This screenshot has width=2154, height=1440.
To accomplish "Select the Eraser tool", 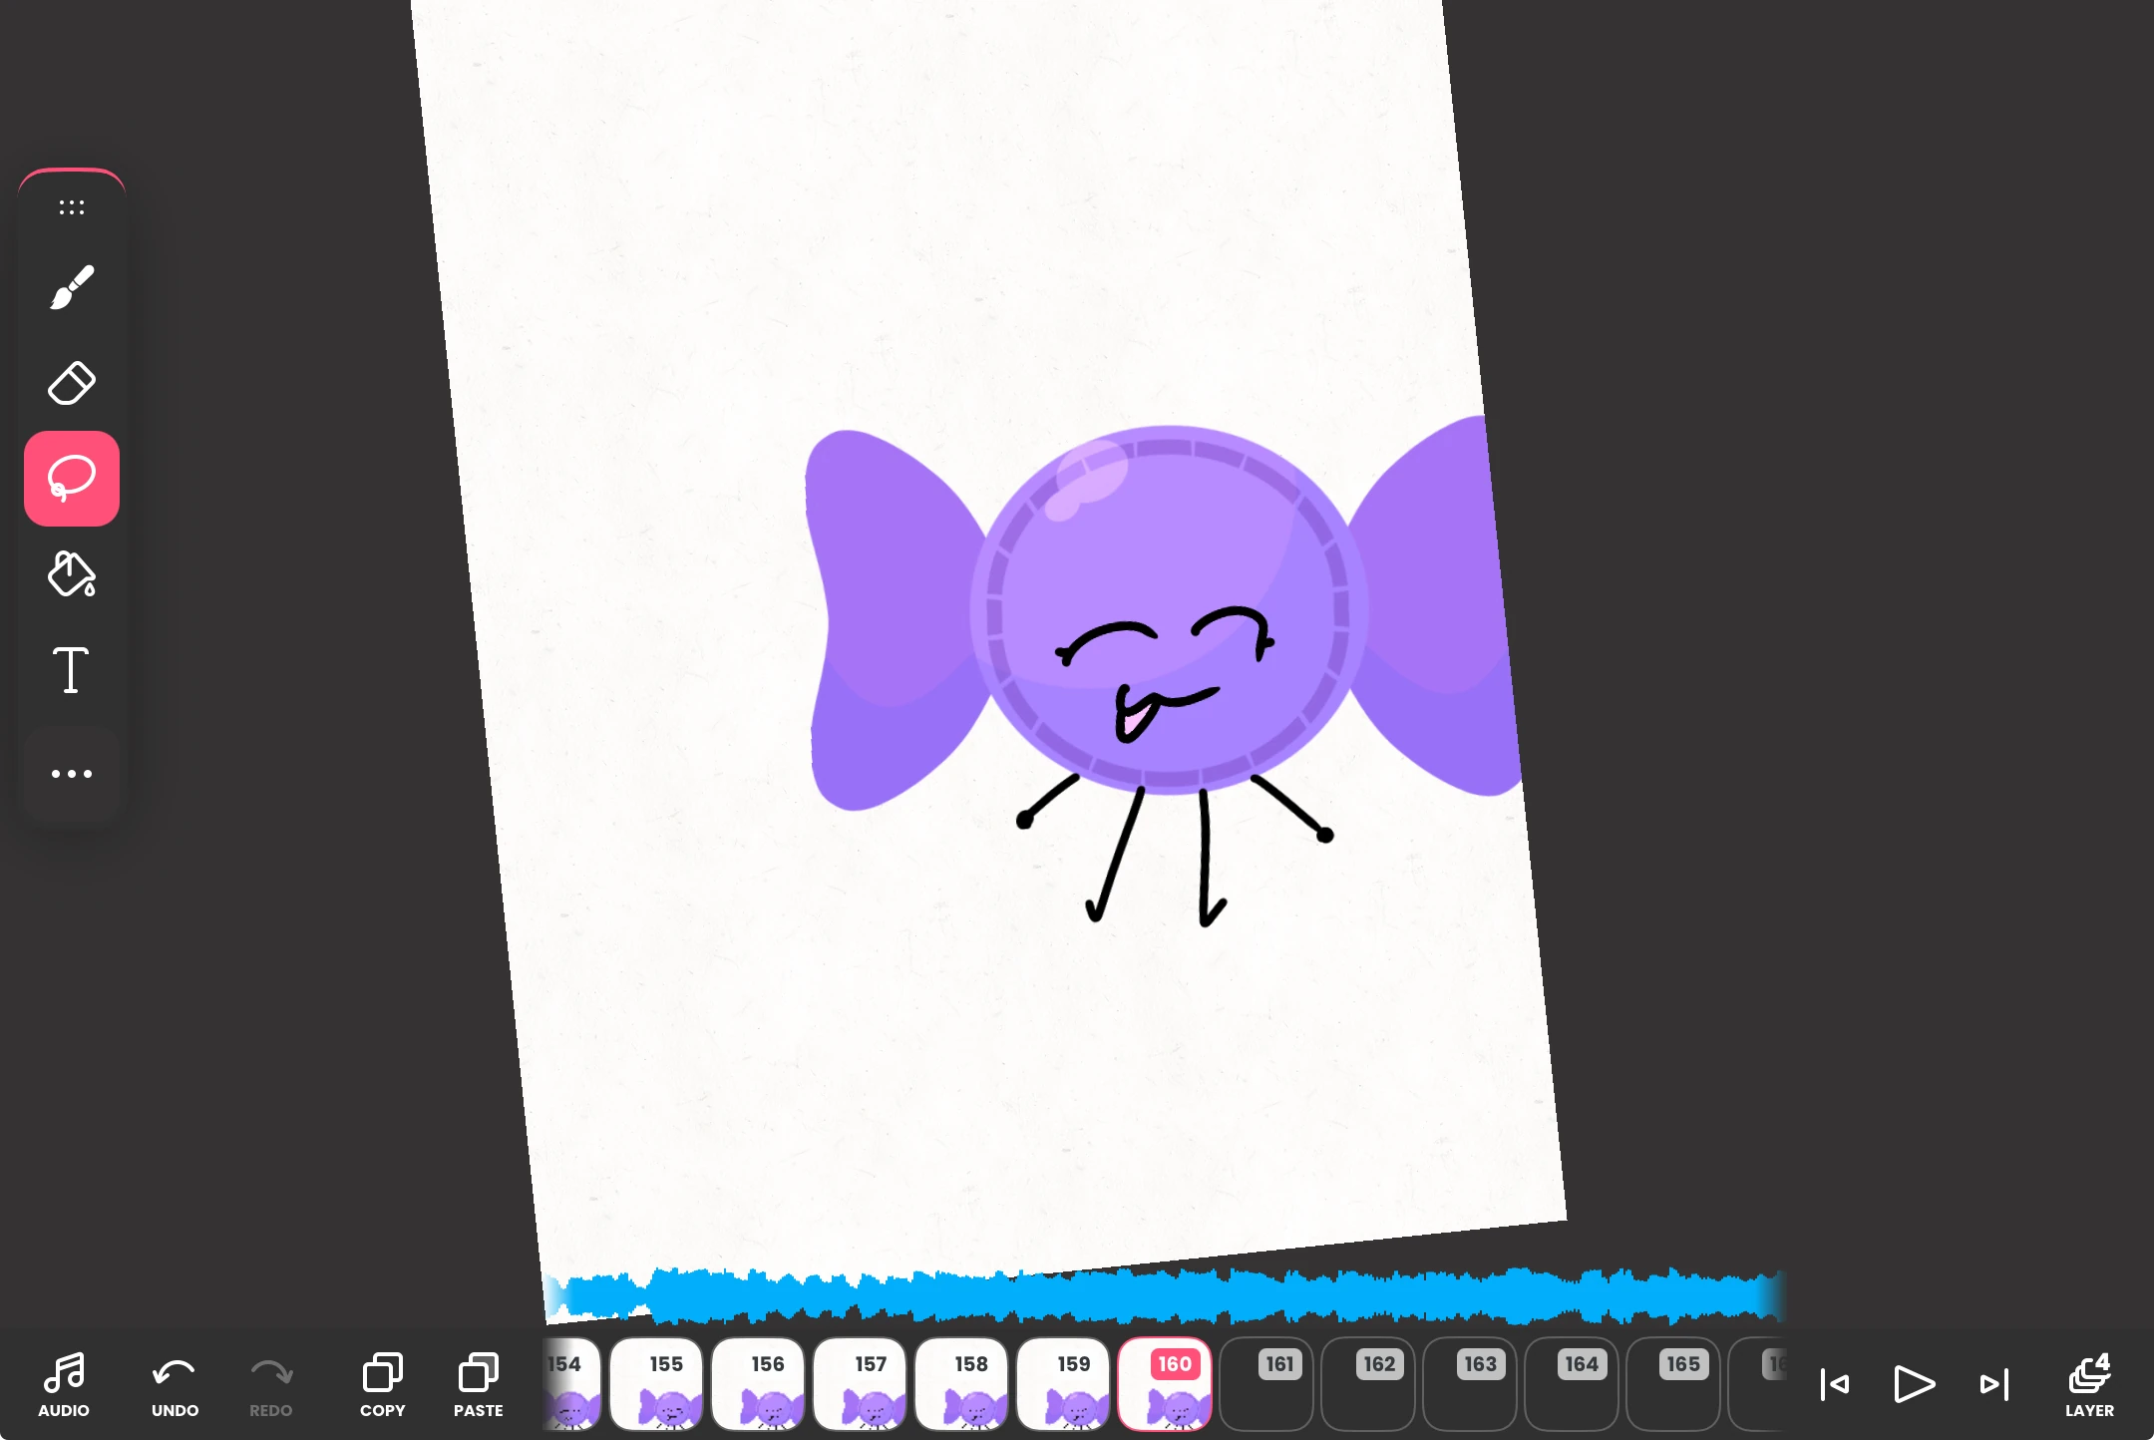I will (x=72, y=383).
